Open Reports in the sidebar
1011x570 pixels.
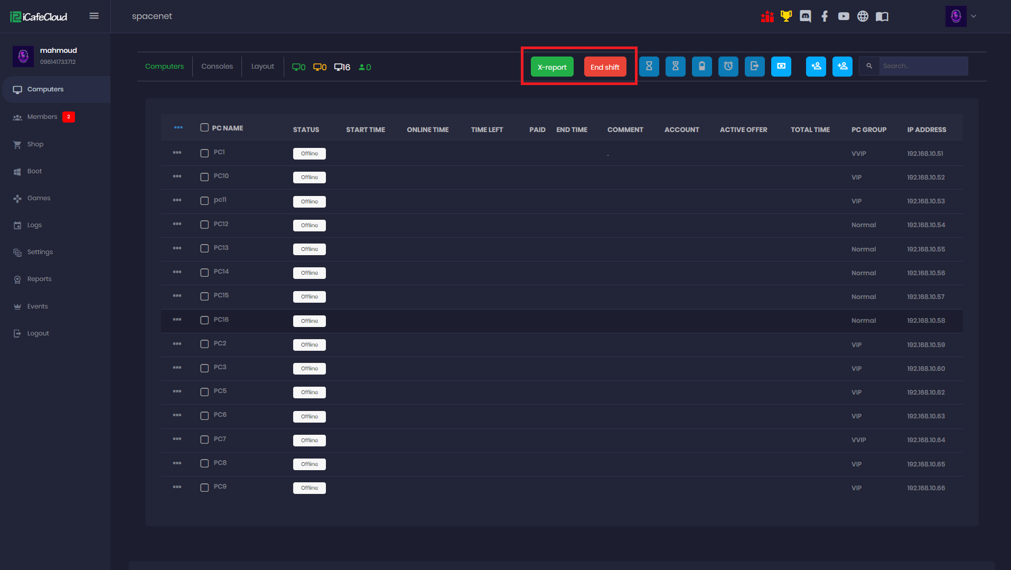(39, 279)
